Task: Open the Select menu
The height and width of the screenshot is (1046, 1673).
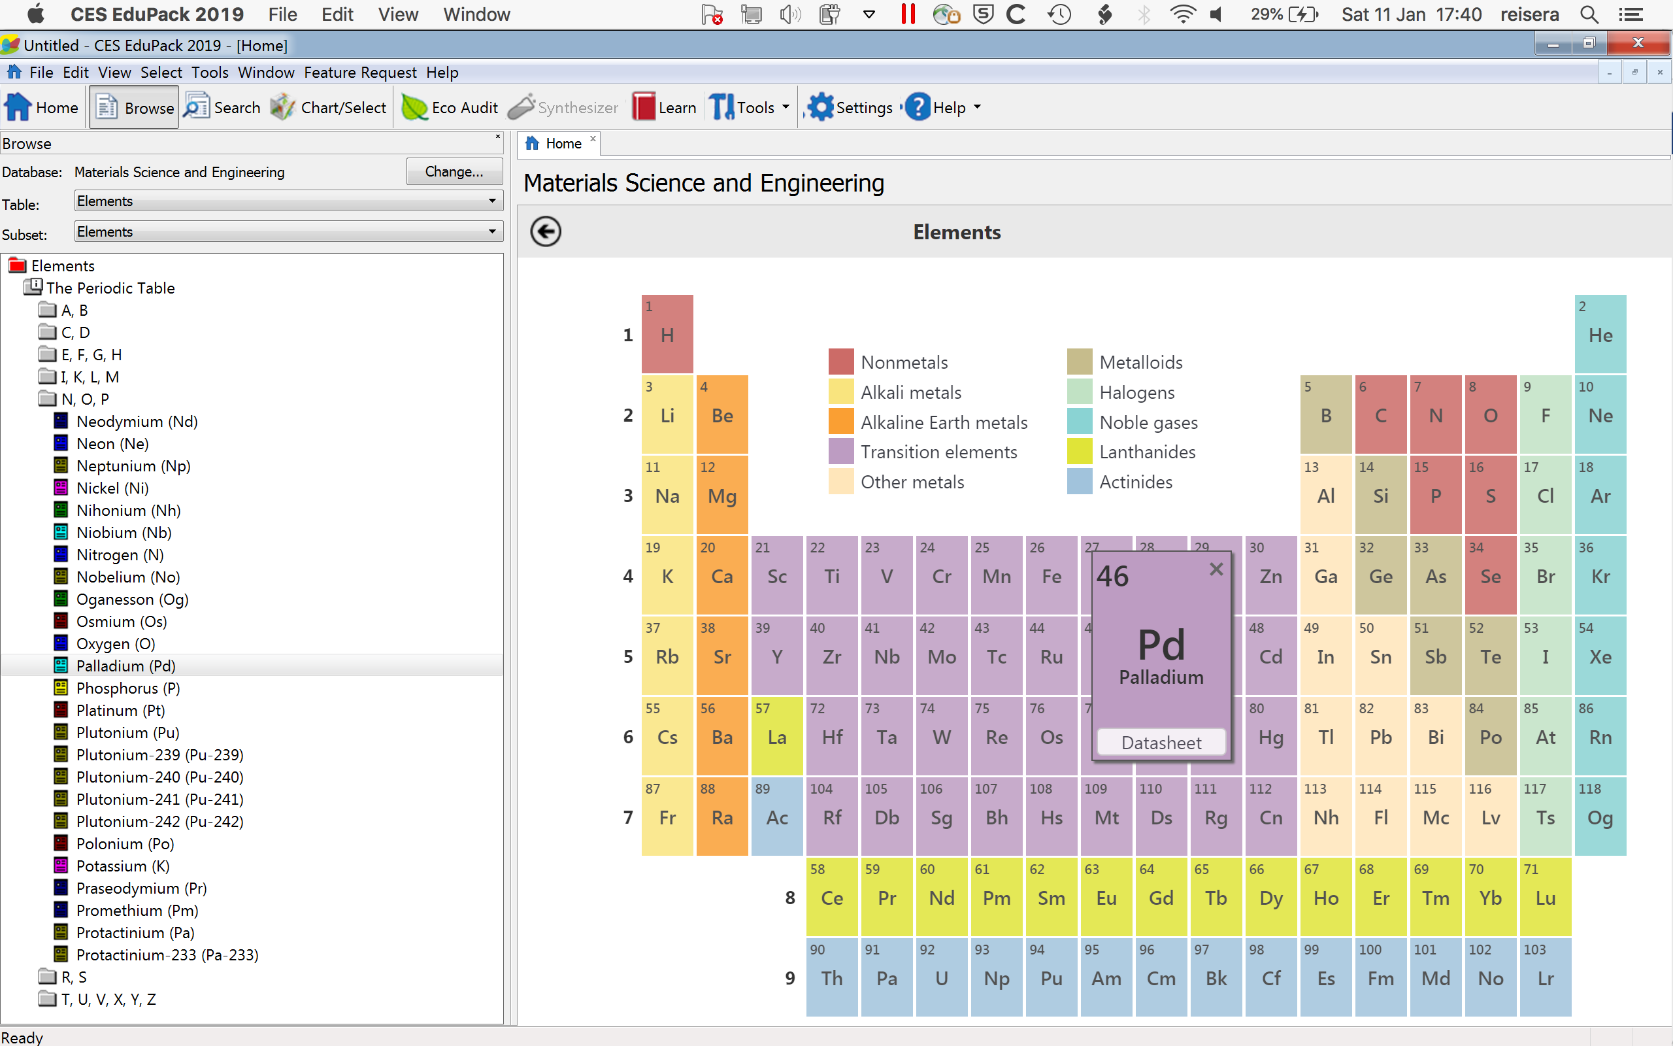Action: (161, 73)
